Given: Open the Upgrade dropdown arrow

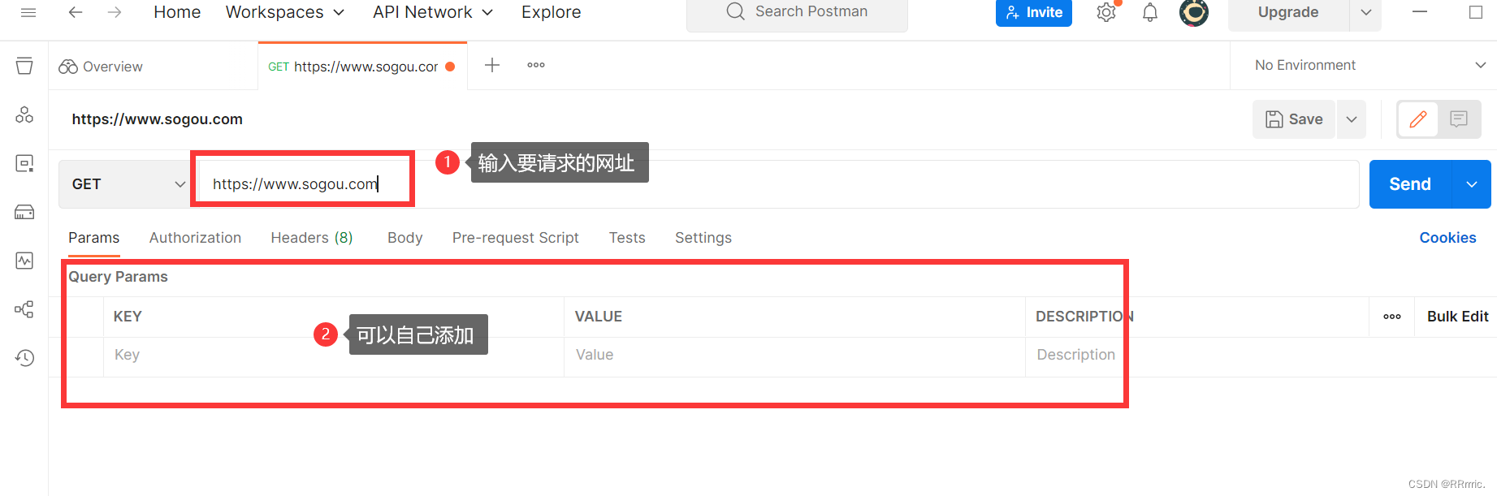Looking at the screenshot, I should (x=1366, y=12).
